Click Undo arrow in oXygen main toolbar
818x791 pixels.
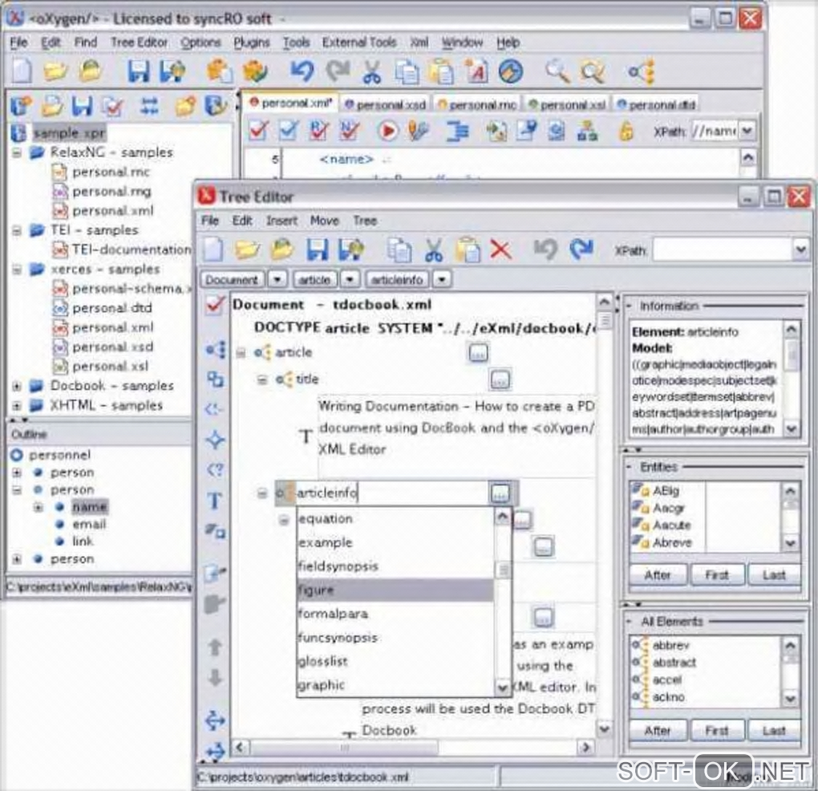302,71
